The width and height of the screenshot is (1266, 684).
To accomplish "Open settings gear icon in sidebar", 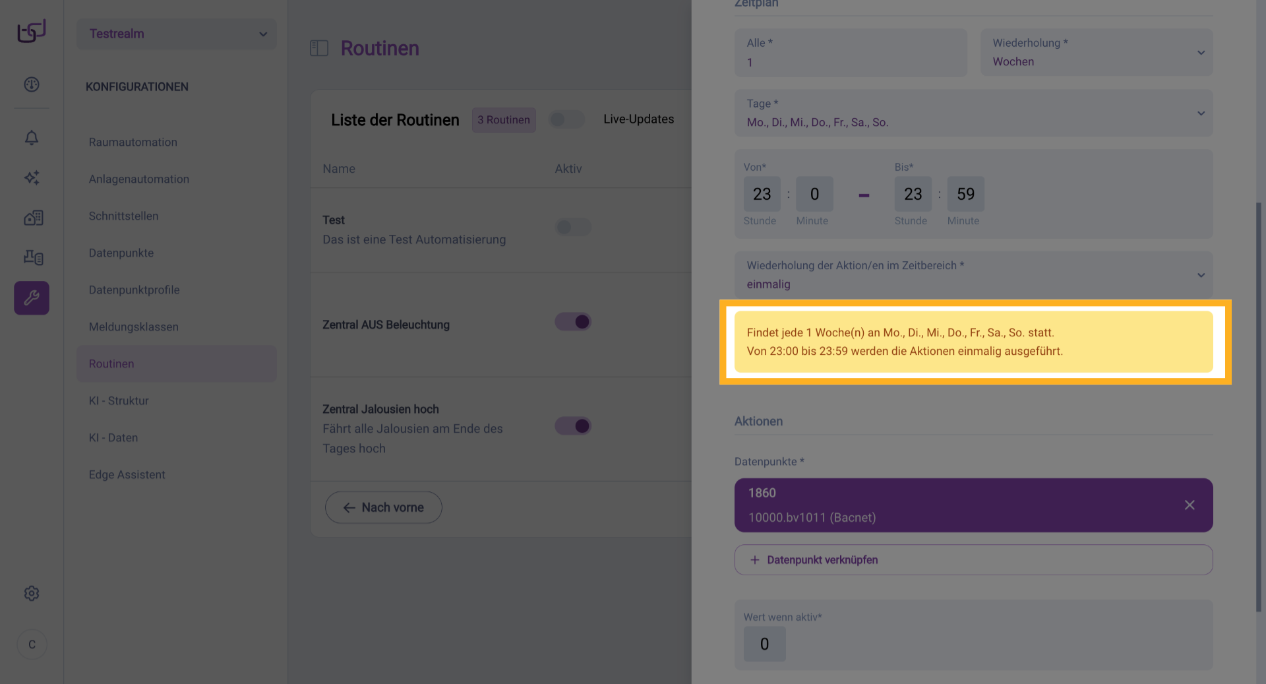I will tap(32, 593).
